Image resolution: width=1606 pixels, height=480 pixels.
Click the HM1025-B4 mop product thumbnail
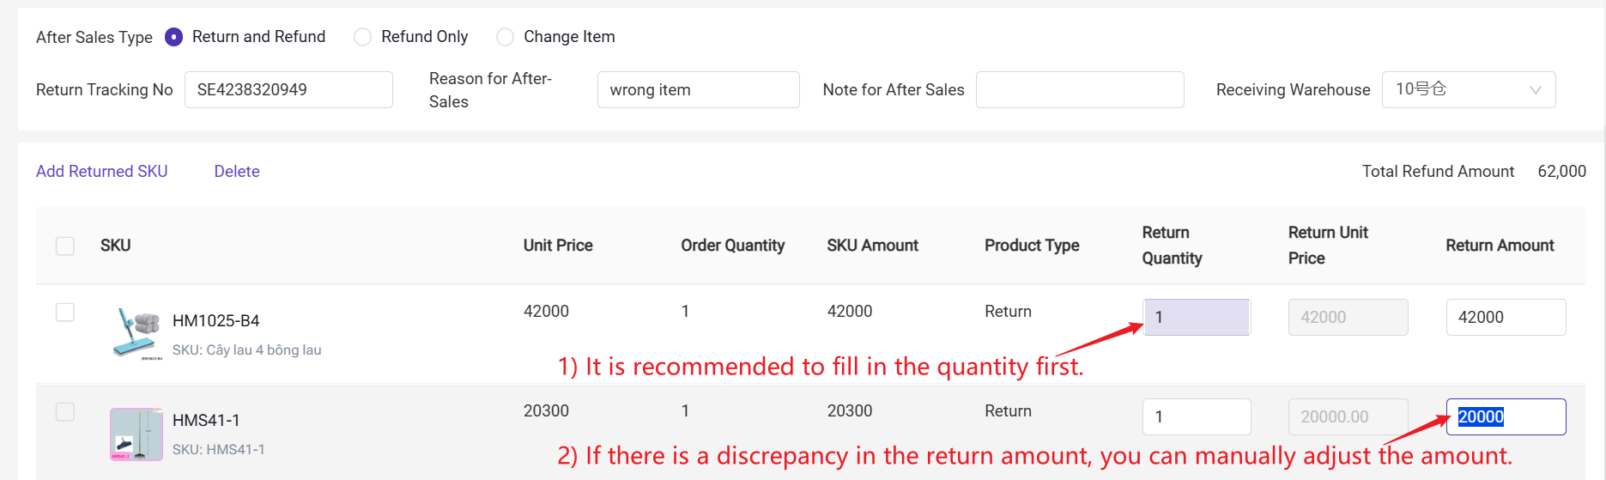tap(136, 333)
